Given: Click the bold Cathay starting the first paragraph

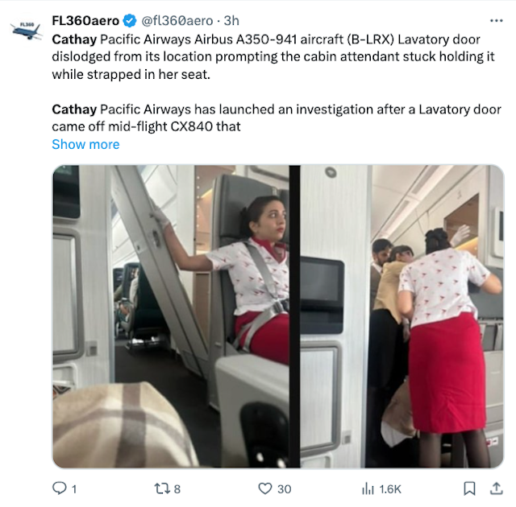Looking at the screenshot, I should [74, 38].
